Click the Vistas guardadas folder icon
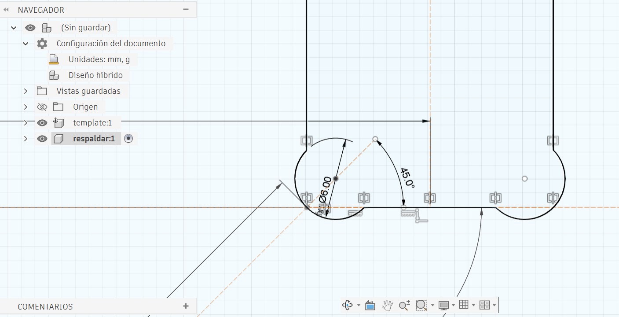Viewport: 619px width, 317px height. pos(42,91)
